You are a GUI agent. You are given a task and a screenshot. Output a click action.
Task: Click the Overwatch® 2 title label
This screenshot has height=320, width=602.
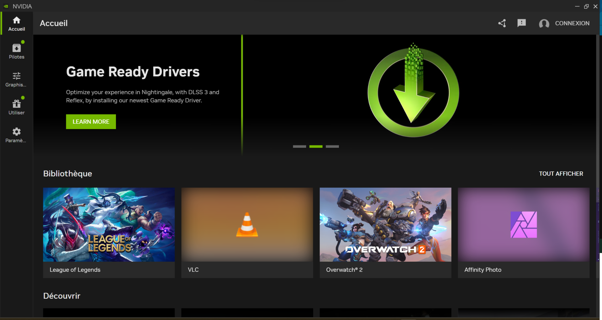point(344,270)
